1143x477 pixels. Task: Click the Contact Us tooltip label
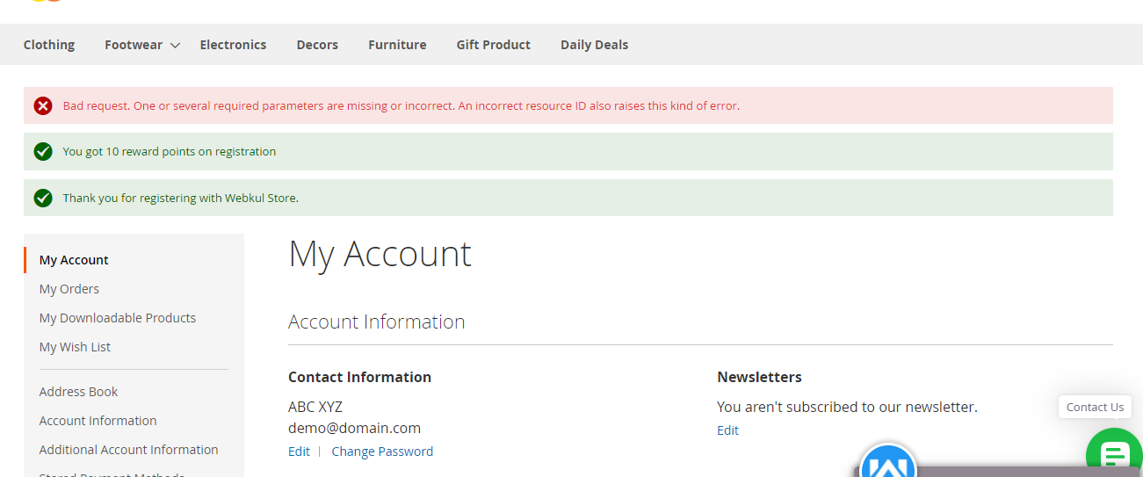click(1095, 407)
